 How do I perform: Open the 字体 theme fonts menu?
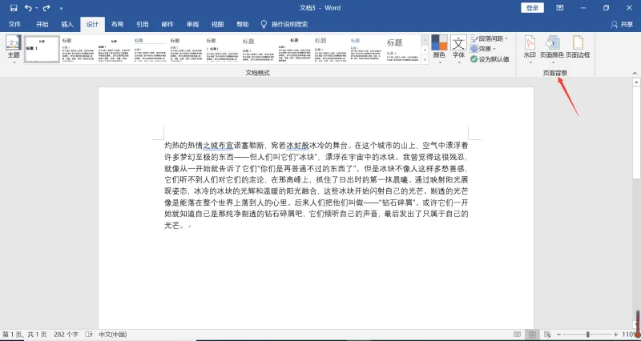pyautogui.click(x=458, y=48)
